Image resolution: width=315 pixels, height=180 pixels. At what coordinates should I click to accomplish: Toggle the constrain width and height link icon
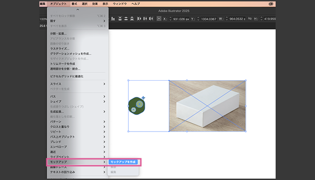[x=250, y=18]
